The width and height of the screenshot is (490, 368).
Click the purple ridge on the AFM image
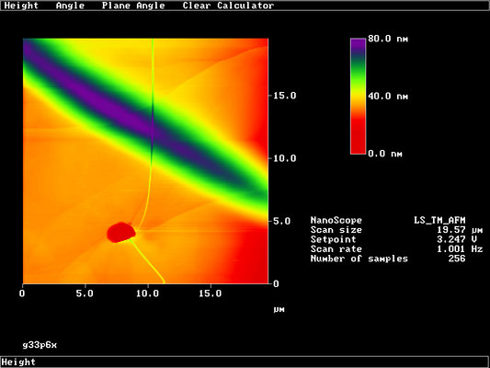[x=125, y=117]
